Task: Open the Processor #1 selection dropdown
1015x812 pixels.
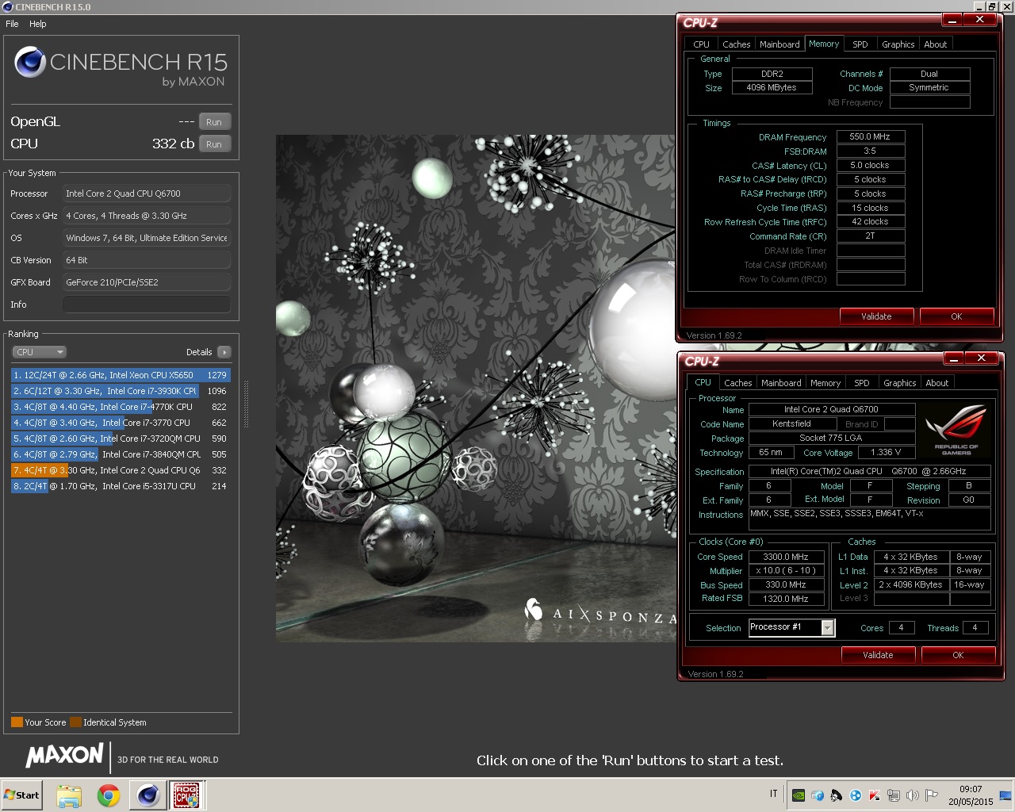Action: tap(791, 627)
